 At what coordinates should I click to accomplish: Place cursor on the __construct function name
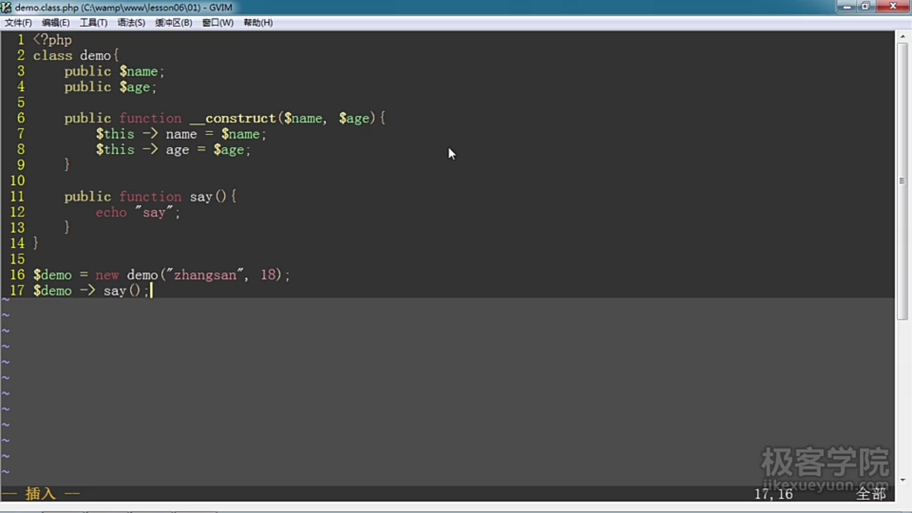233,118
